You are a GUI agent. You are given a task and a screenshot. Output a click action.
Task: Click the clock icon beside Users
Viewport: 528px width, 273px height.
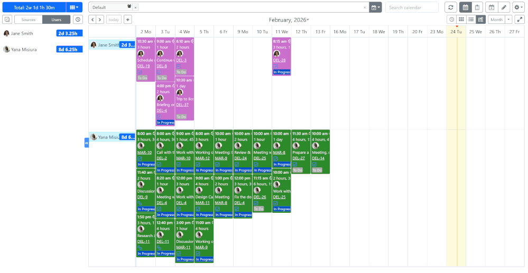click(78, 20)
